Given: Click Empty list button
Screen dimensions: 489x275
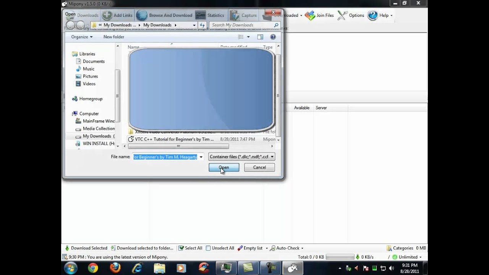Looking at the screenshot, I should 250,248.
